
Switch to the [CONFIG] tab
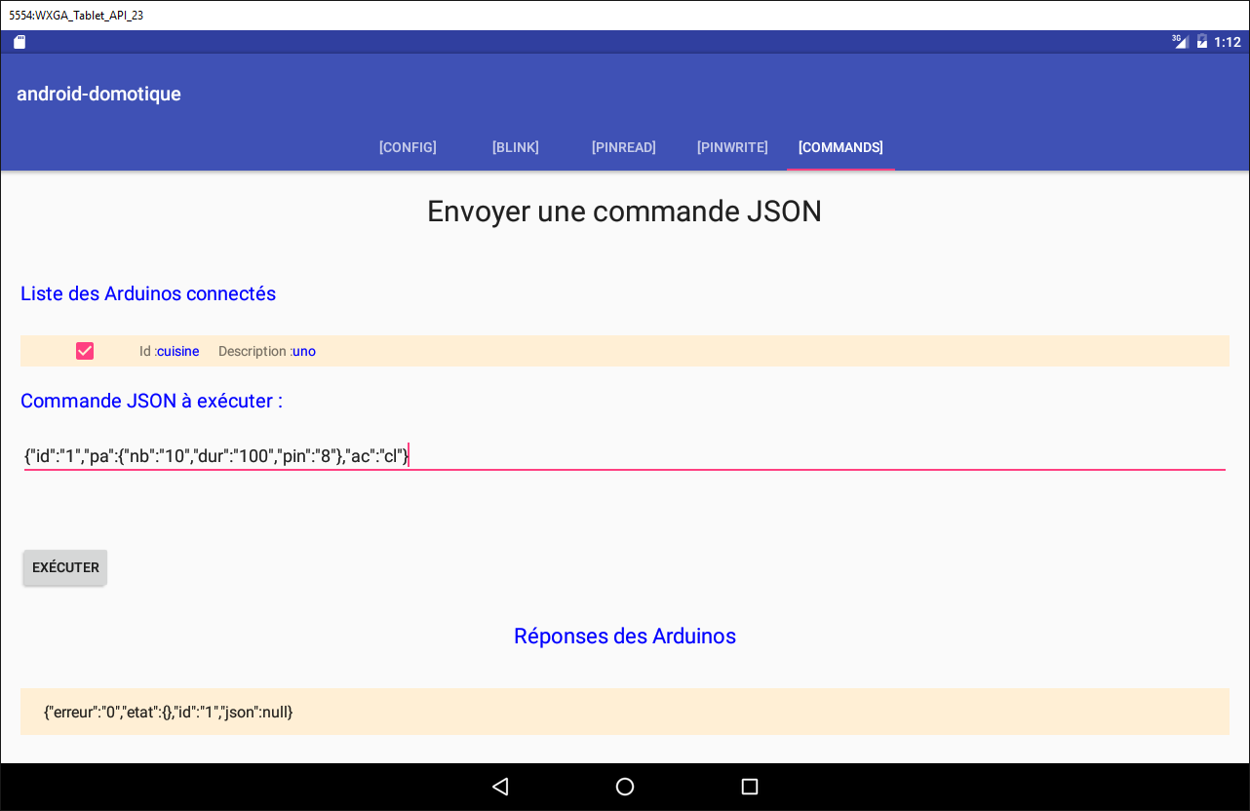[408, 147]
